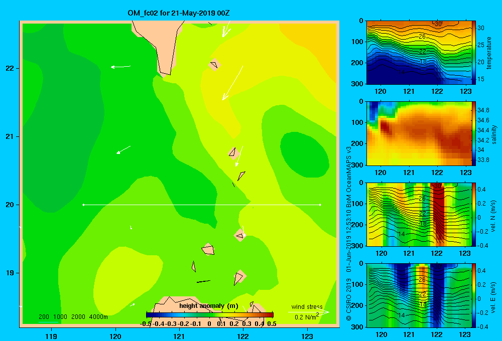Click the vel. N colorbar
Viewport: 502px width, 341px height.
(x=474, y=214)
